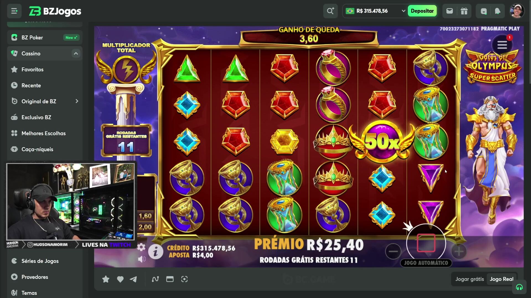Open the gift rewards icon
This screenshot has width=531, height=298.
pyautogui.click(x=464, y=11)
